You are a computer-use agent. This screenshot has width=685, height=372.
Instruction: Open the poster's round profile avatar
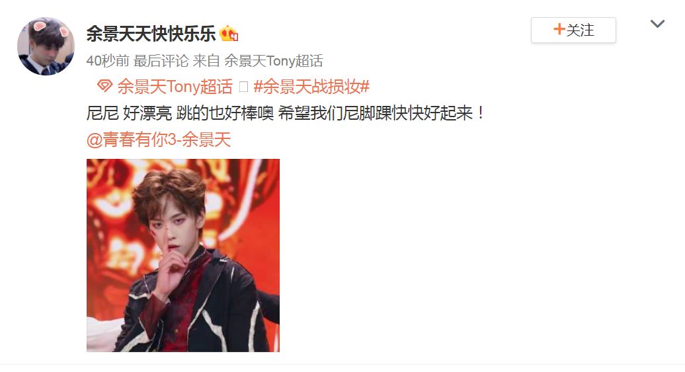pos(46,46)
